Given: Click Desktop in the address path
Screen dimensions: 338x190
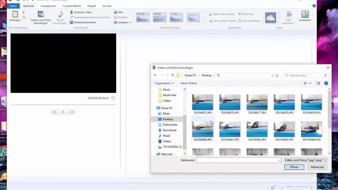Looking at the screenshot, I should 206,75.
